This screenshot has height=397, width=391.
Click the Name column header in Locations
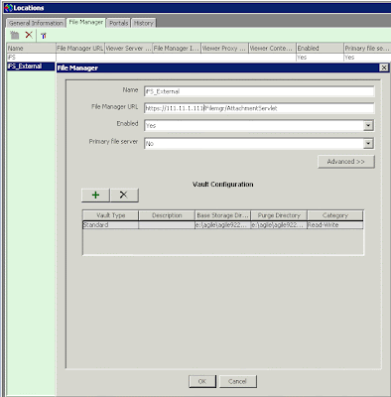point(31,48)
